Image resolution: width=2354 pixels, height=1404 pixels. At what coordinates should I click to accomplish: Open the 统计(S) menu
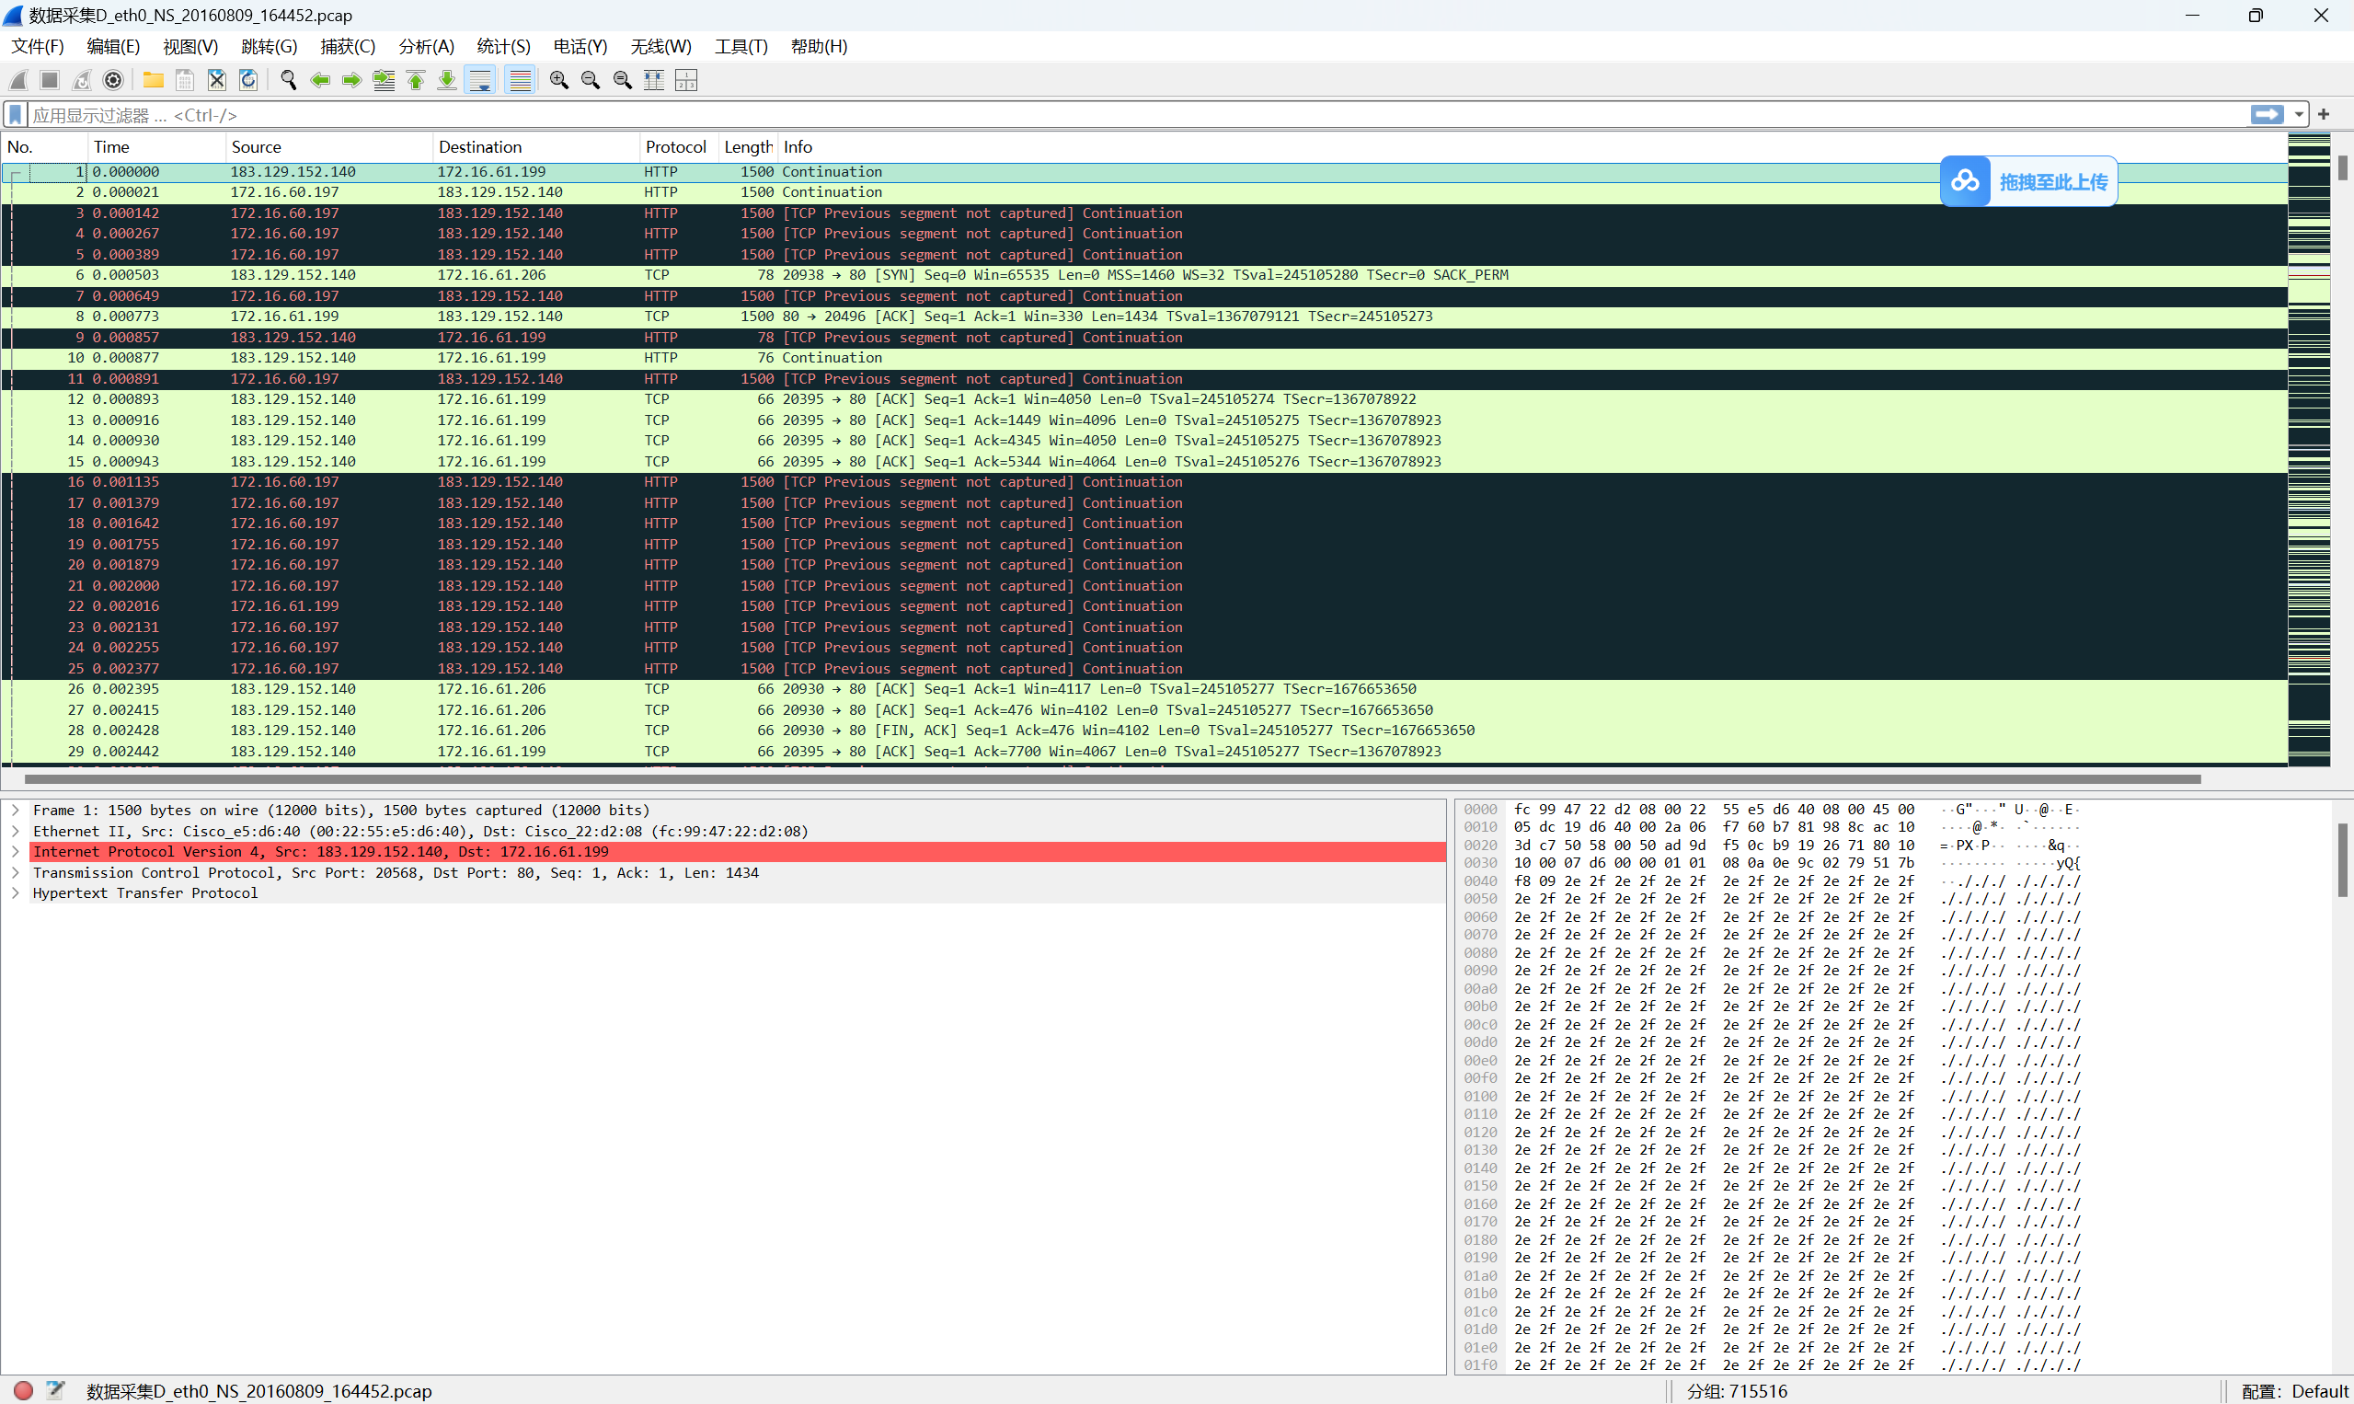point(503,46)
